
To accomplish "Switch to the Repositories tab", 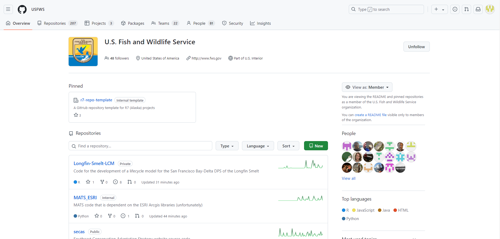I will (x=55, y=23).
